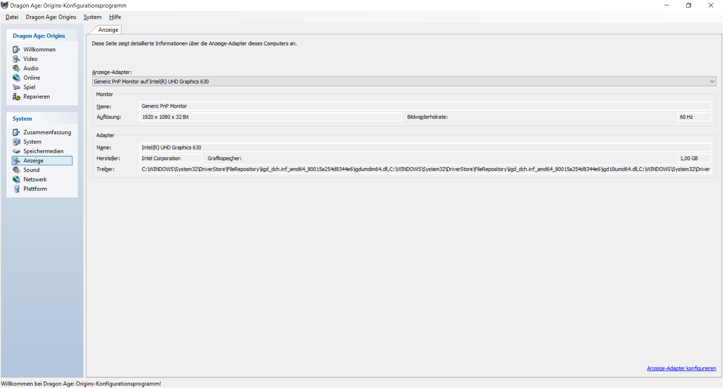This screenshot has height=388, width=723.
Task: Minimize the configuration window
Action: [667, 5]
